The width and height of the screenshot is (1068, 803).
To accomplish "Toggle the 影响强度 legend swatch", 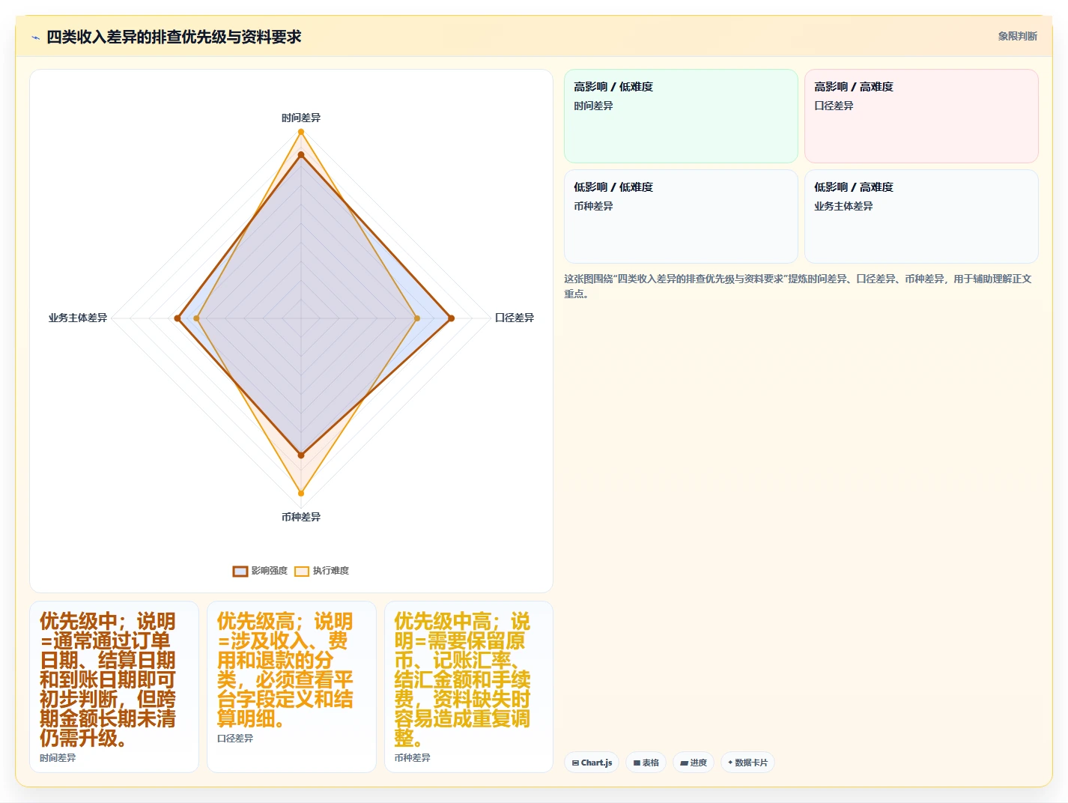I will point(240,571).
